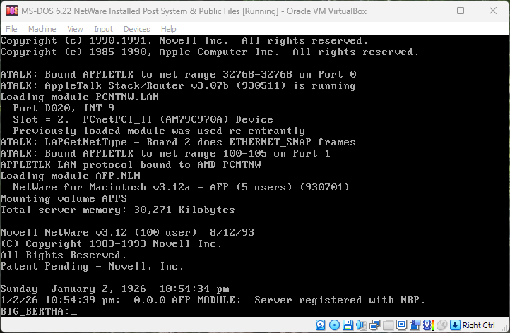Open the Machine menu
The height and width of the screenshot is (333, 510).
point(42,29)
